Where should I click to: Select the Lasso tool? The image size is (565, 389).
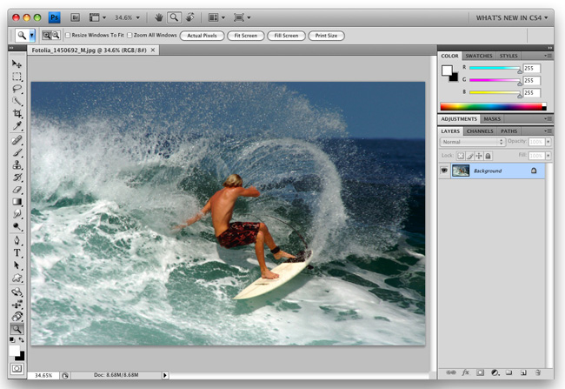pos(17,89)
